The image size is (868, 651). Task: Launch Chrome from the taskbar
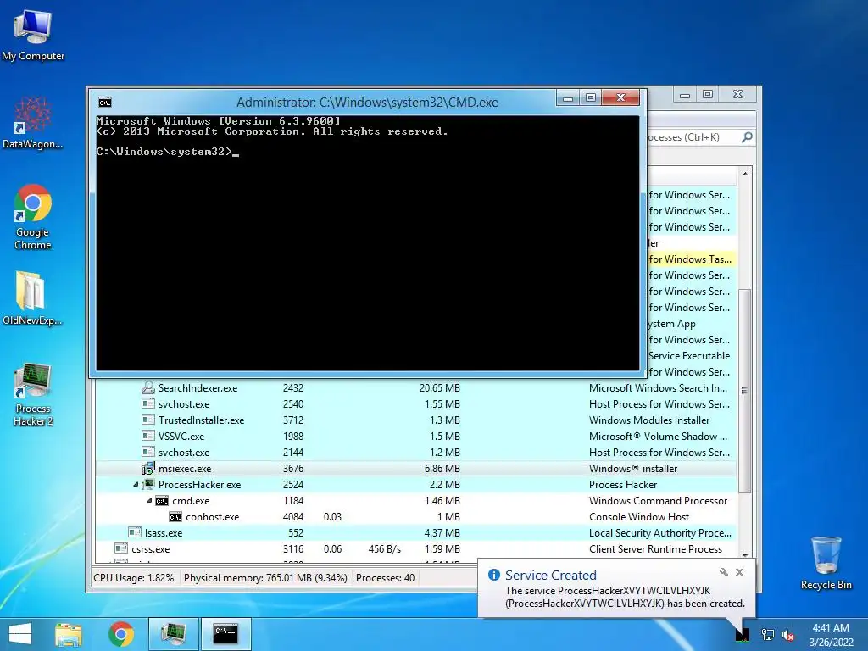click(121, 634)
